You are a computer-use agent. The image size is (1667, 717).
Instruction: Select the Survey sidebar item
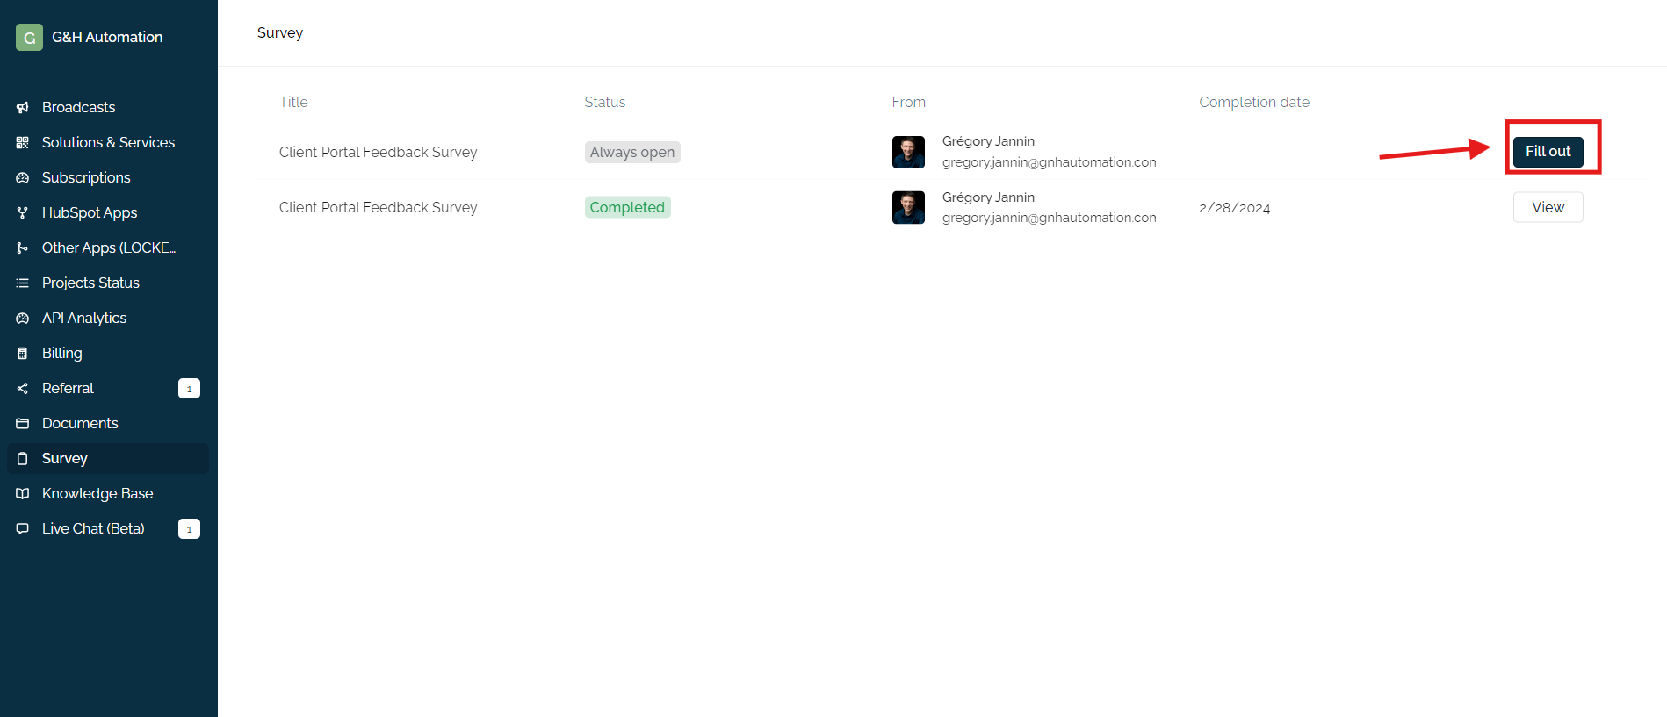point(65,458)
